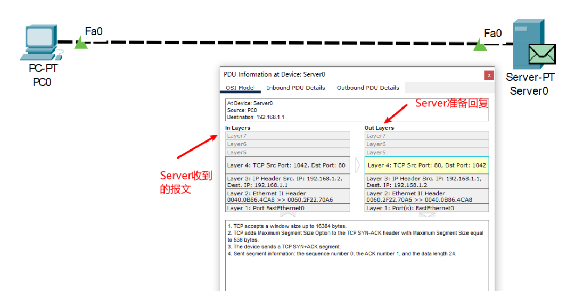Click the 'Destination: 192.168.1.1' line
Image resolution: width=575 pixels, height=291 pixels.
[x=256, y=117]
